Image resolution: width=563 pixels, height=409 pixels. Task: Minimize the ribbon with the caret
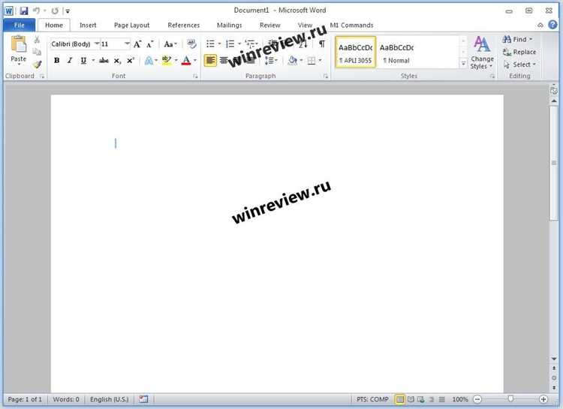pos(540,25)
